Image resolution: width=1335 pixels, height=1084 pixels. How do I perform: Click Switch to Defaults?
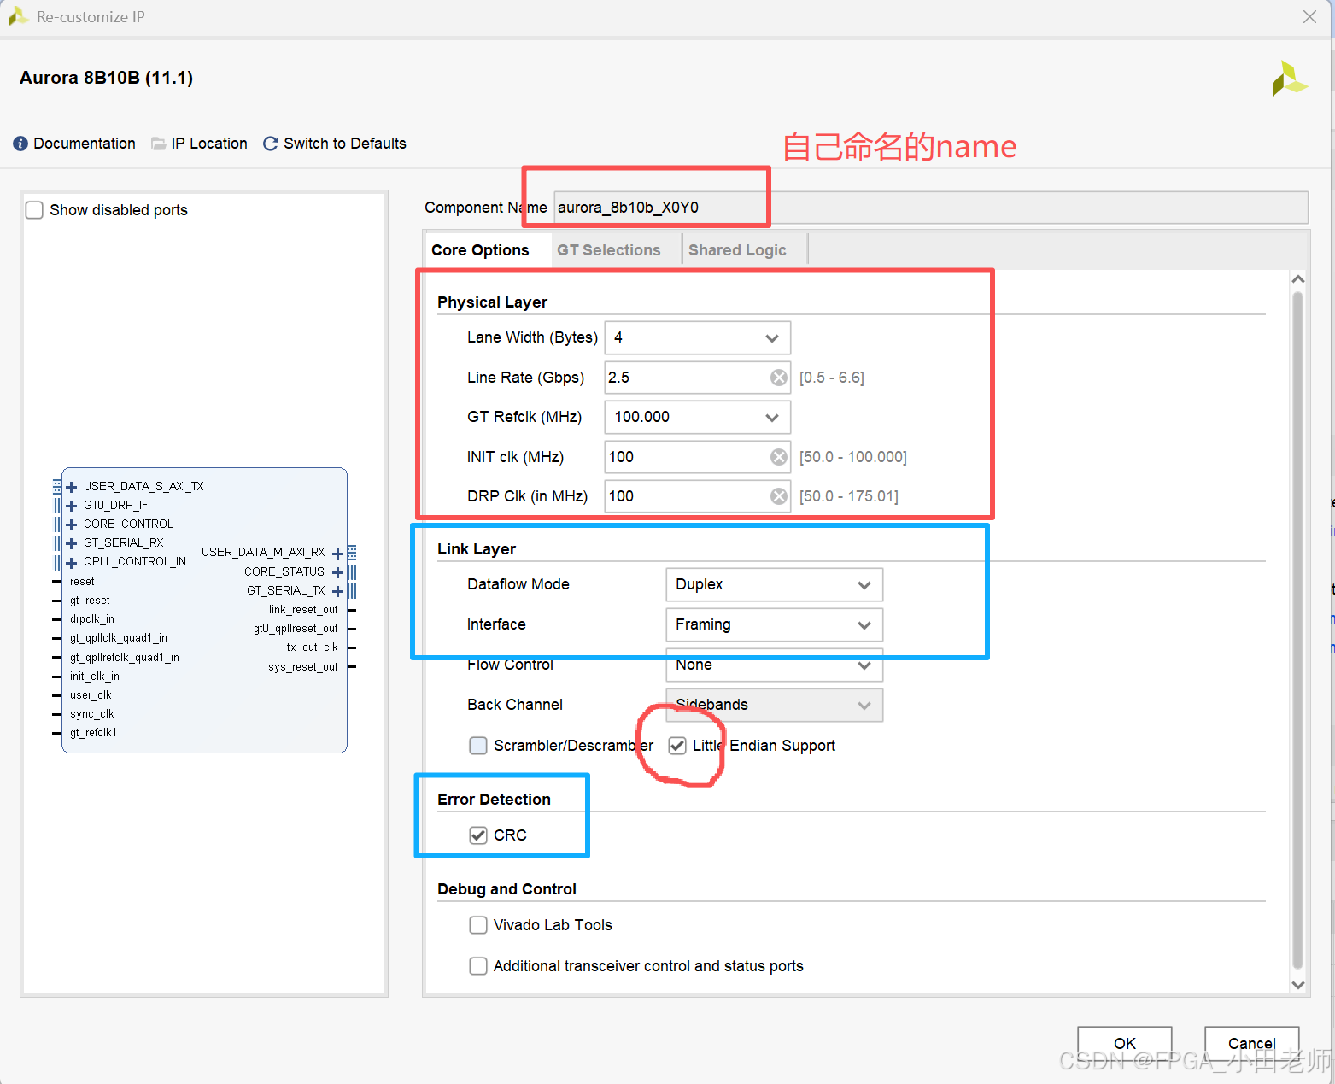coord(345,144)
